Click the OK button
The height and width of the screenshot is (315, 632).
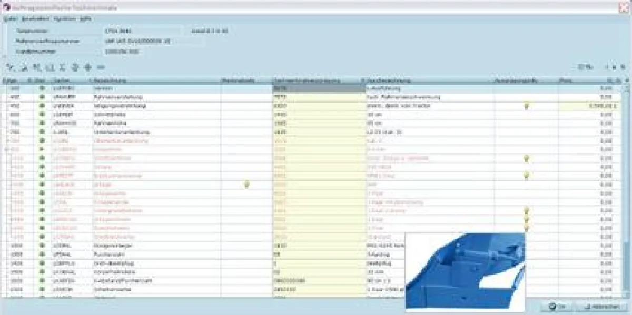tap(556, 307)
